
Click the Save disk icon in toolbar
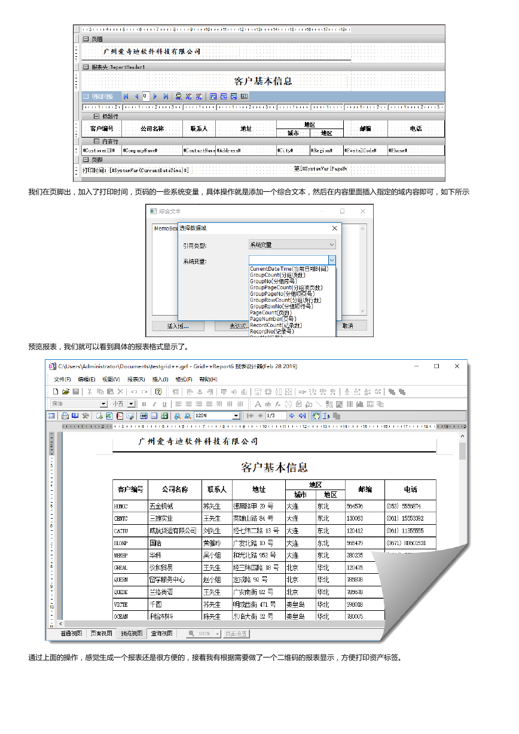pos(76,392)
